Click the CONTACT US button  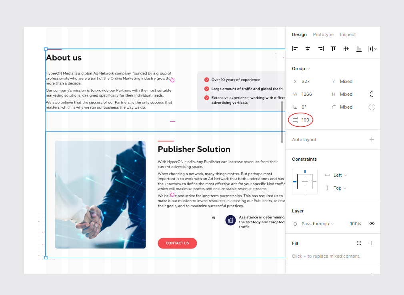(177, 243)
